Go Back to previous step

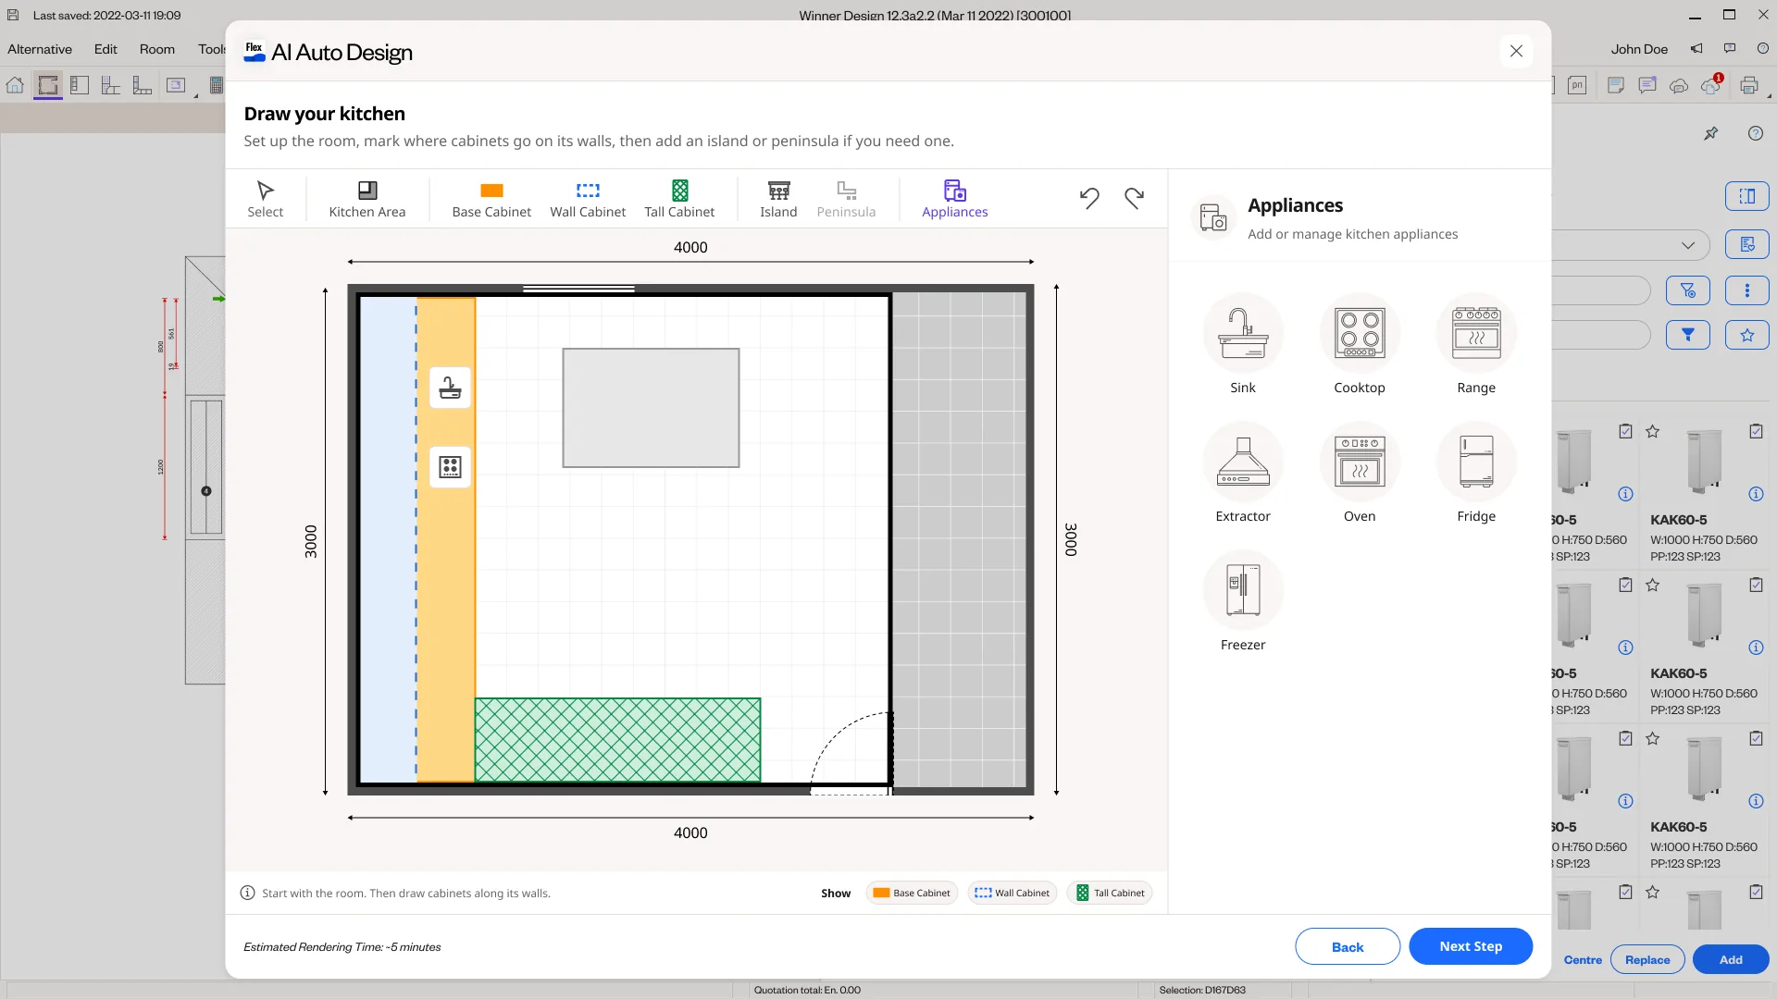coord(1348,946)
